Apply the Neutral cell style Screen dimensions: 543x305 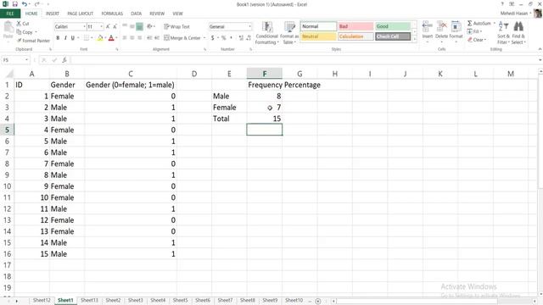(x=318, y=36)
